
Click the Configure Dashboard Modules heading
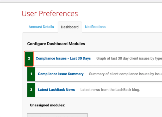[x=56, y=44]
